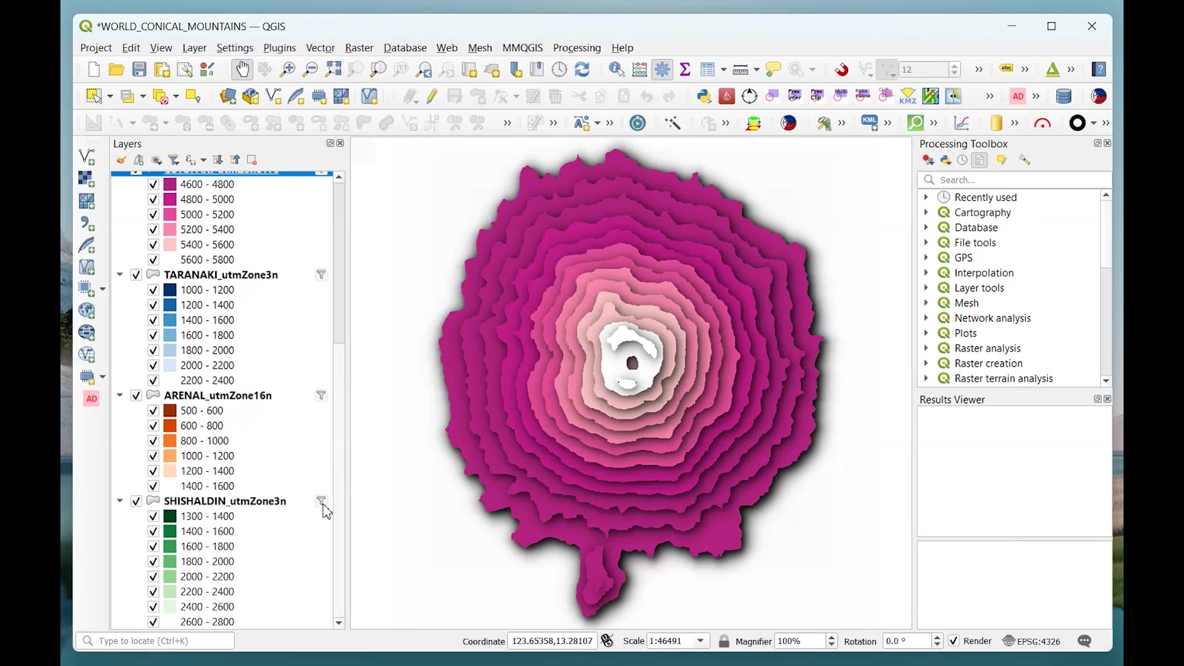Click the 1300 - 1400 dark green swatch
The height and width of the screenshot is (666, 1184).
point(170,516)
